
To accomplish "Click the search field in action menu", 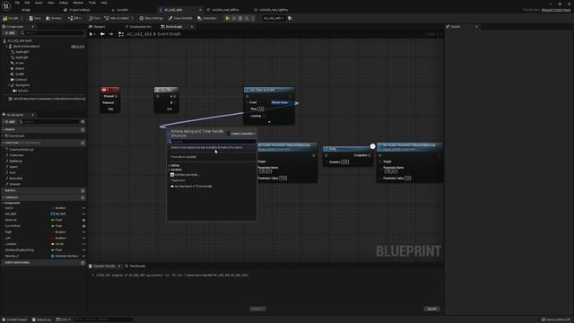I will pos(213,142).
